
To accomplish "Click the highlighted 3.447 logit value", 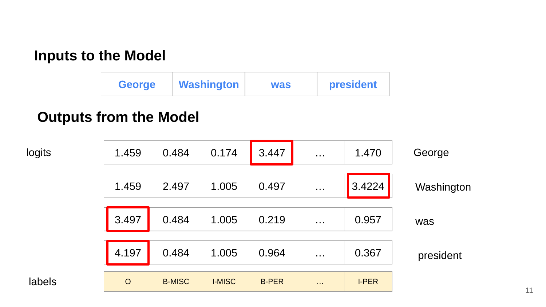I will point(272,153).
